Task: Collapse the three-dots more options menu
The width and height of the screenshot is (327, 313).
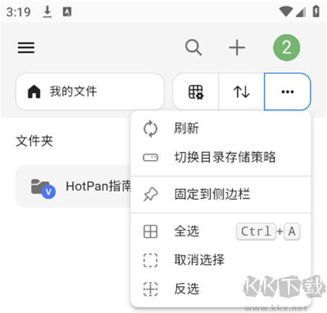Action: coord(287,92)
